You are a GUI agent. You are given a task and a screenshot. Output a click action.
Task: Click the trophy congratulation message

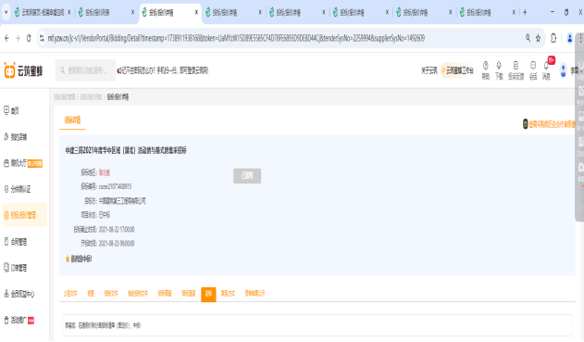[x=79, y=259]
